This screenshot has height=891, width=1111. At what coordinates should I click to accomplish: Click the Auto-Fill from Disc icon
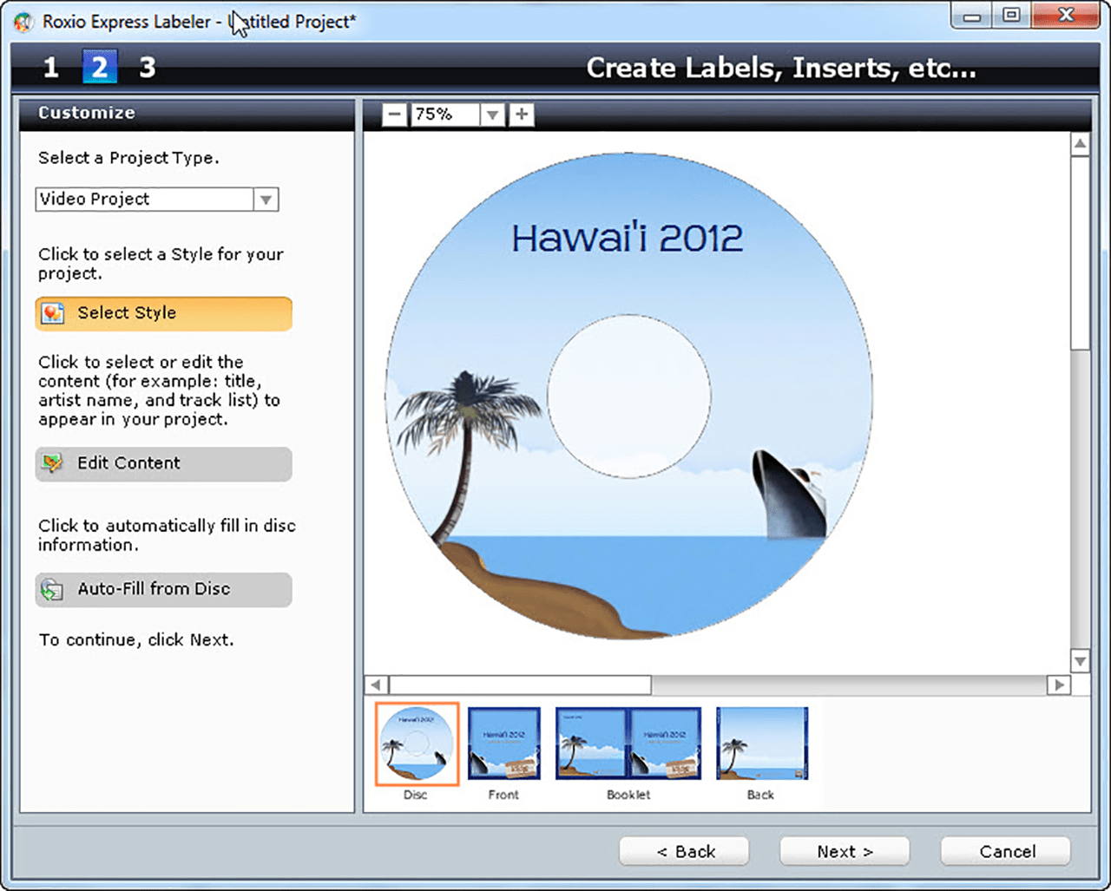click(x=53, y=589)
